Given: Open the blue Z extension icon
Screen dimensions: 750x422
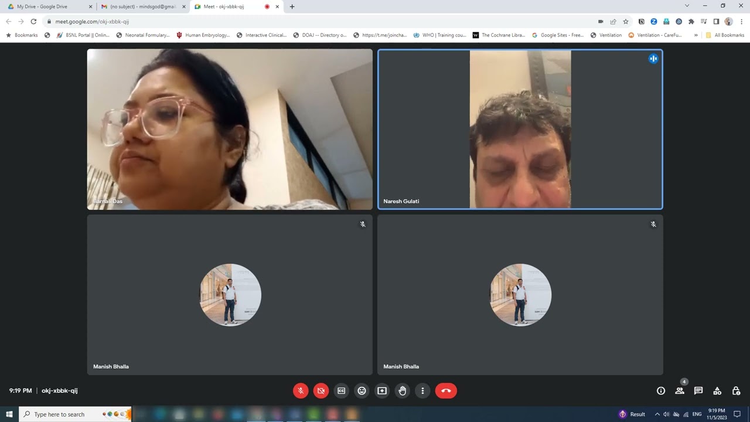Looking at the screenshot, I should point(654,21).
